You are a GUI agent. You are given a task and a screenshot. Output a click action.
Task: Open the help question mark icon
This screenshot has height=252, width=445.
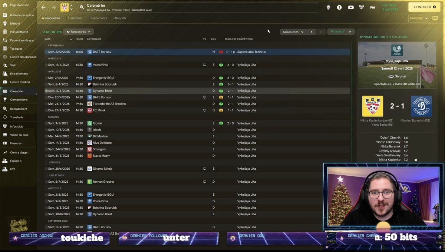pos(339,7)
